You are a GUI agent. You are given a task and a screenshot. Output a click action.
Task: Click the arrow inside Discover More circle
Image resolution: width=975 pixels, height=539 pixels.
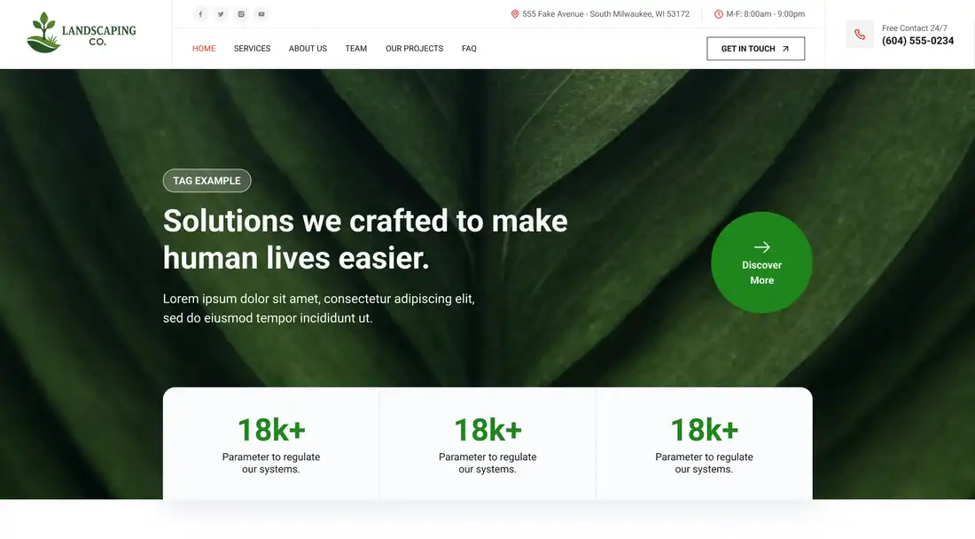[761, 248]
